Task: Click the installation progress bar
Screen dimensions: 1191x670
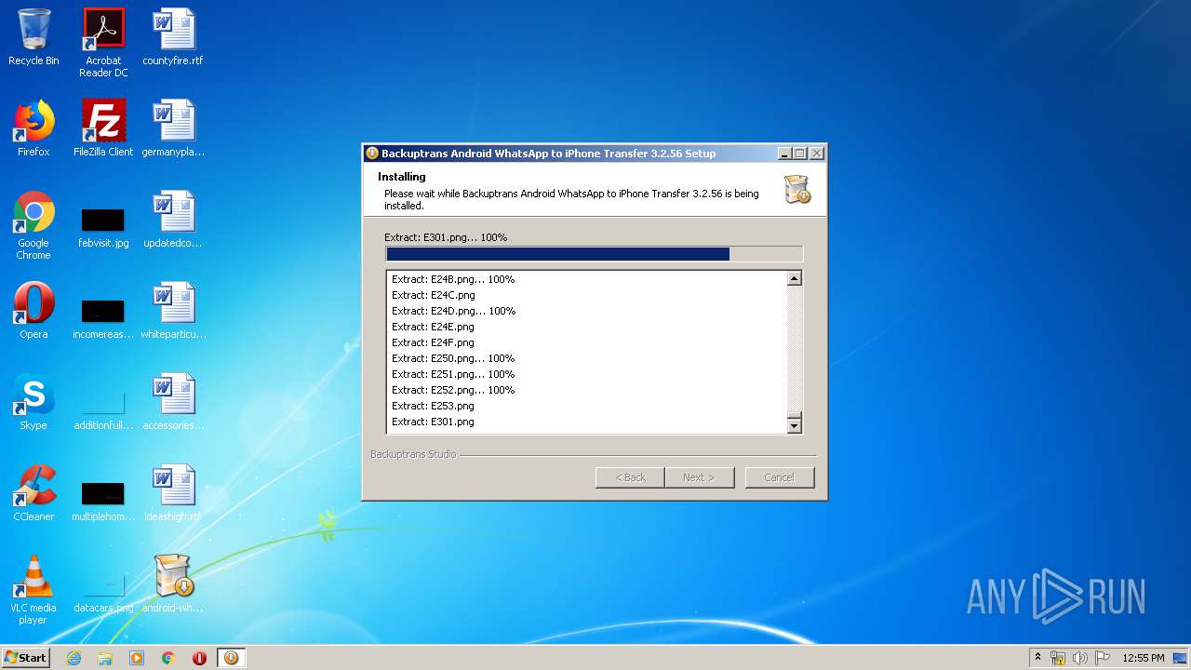Action: pyautogui.click(x=594, y=254)
